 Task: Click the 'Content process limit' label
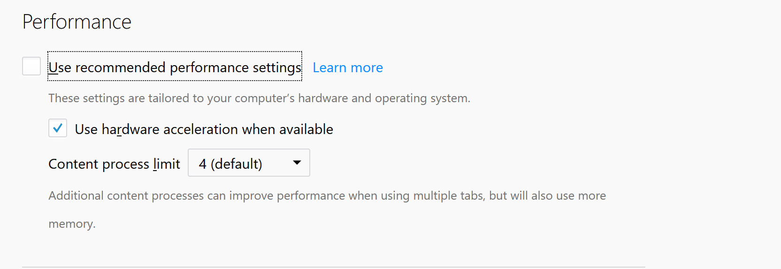pos(114,164)
